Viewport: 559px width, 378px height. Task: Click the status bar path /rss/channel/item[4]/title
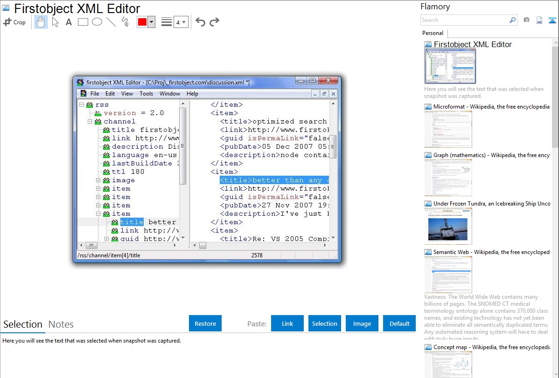click(x=109, y=255)
